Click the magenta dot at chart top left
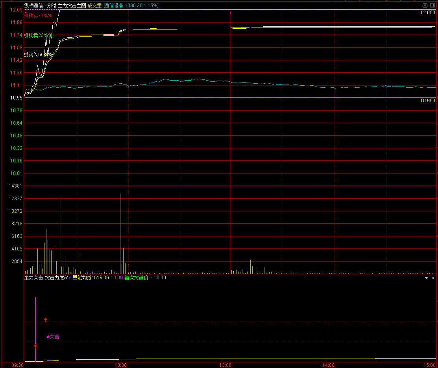Viewport: 438px width, 368px height. (26, 13)
